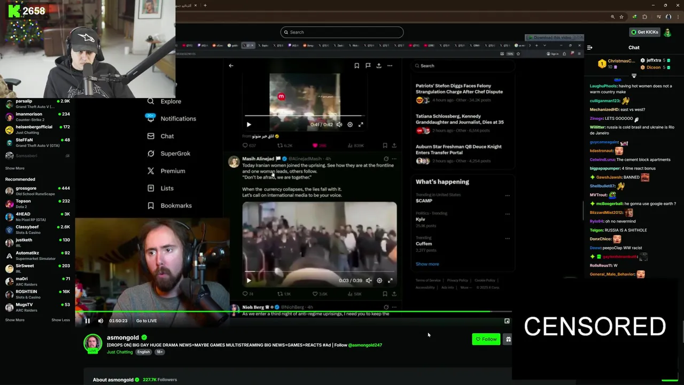Open grossgore channel in sidebar

(x=37, y=190)
